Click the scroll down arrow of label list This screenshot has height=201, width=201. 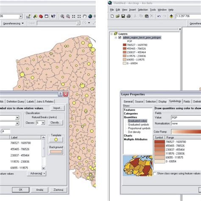[x=44, y=168]
